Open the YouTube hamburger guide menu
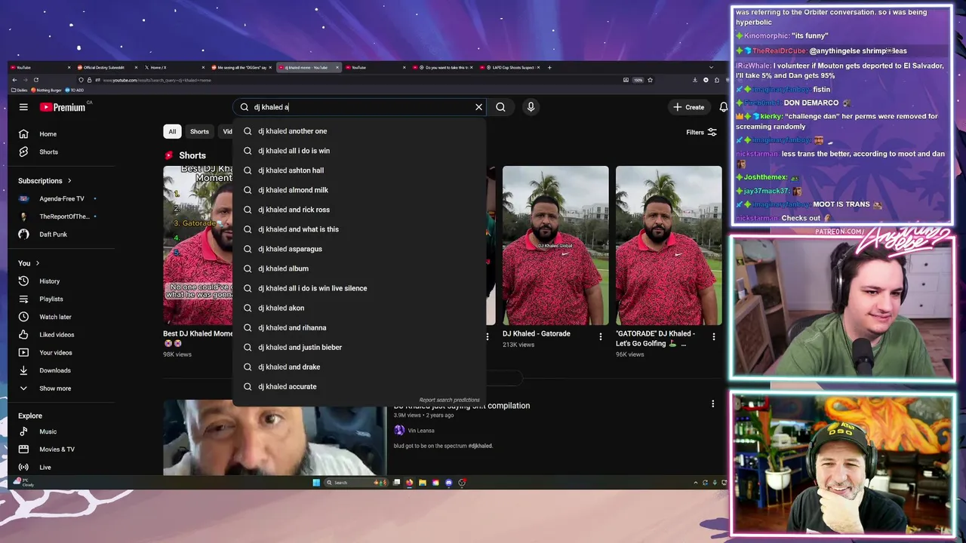966x543 pixels. click(23, 107)
